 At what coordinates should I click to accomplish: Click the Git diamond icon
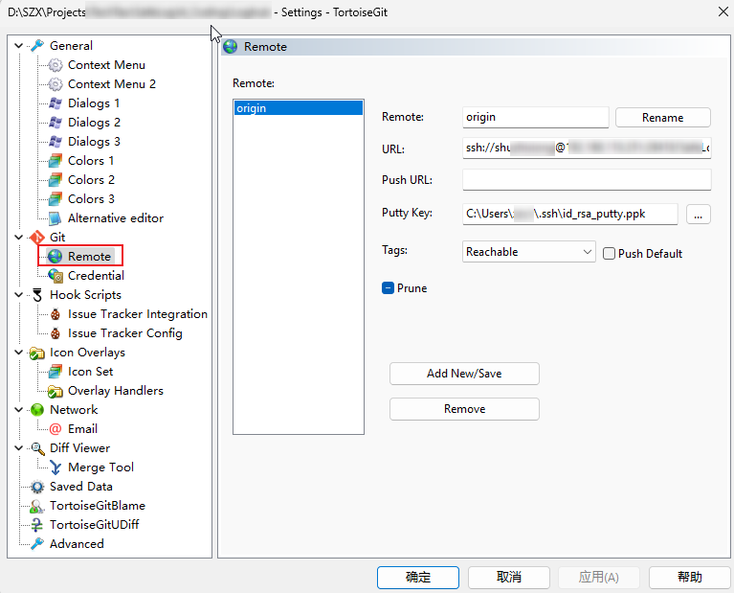(37, 238)
